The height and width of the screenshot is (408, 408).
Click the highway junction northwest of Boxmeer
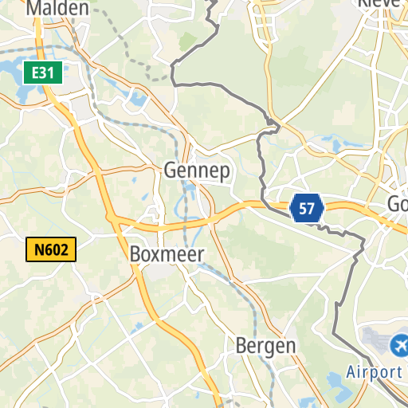pyautogui.click(x=110, y=218)
